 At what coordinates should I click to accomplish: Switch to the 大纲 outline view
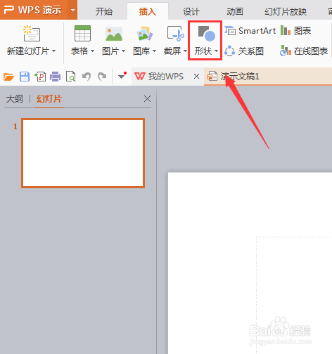pos(15,99)
